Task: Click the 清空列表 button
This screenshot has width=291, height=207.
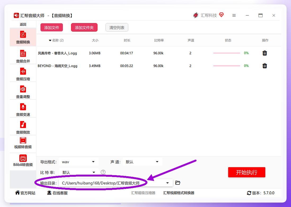Action: tap(117, 28)
